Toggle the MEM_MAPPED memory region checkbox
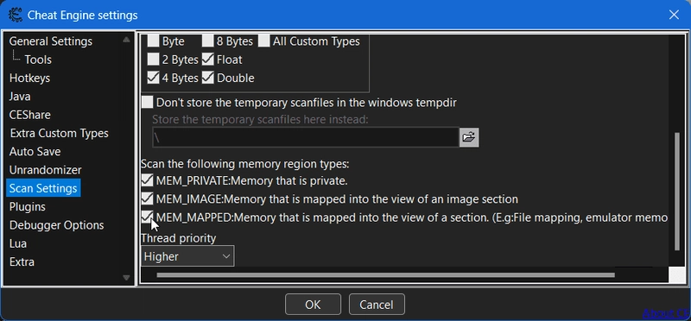The width and height of the screenshot is (691, 321). (147, 217)
